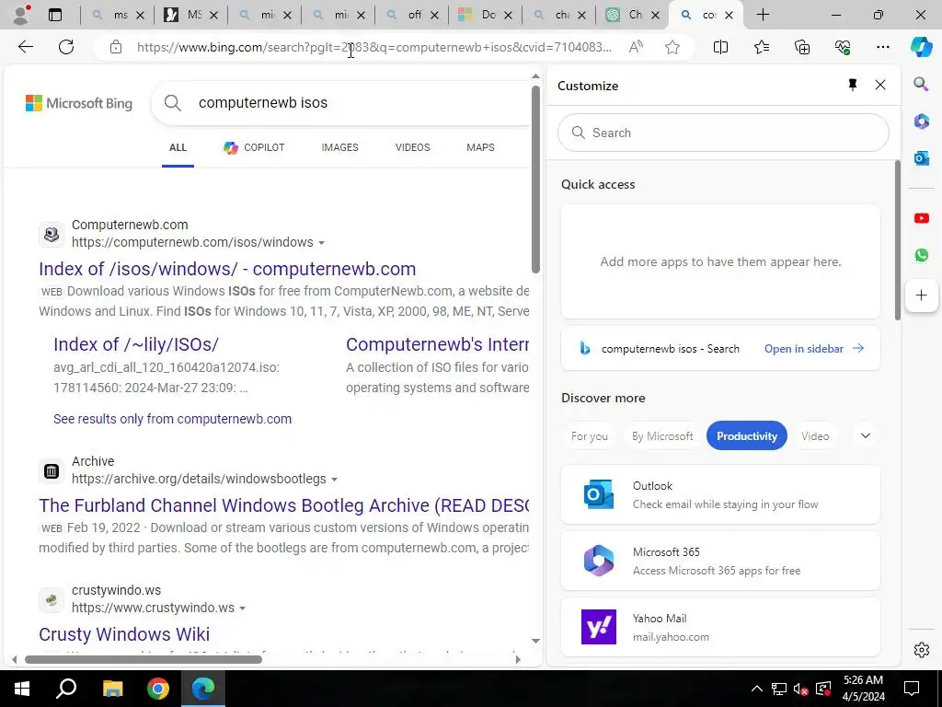Screen dimensions: 942x707
Task: Expand the Discover more categories chevron
Action: pyautogui.click(x=865, y=435)
